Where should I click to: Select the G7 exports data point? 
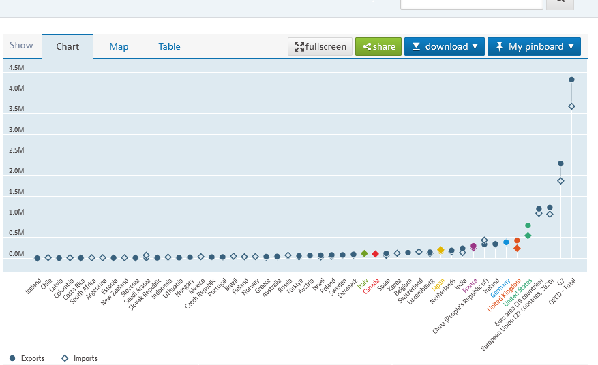point(560,163)
